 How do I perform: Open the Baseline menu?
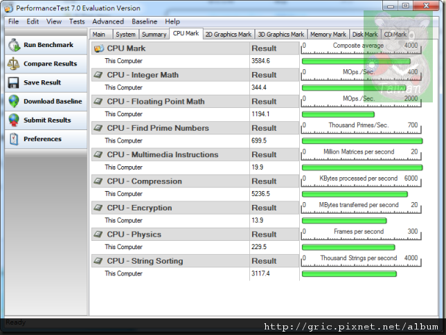145,21
